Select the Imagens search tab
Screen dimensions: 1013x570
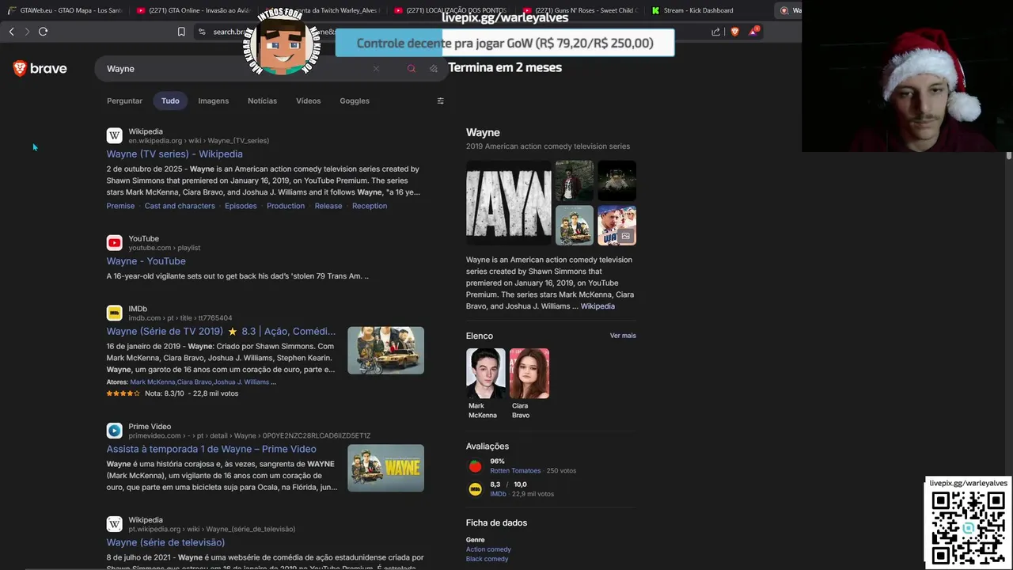213,101
